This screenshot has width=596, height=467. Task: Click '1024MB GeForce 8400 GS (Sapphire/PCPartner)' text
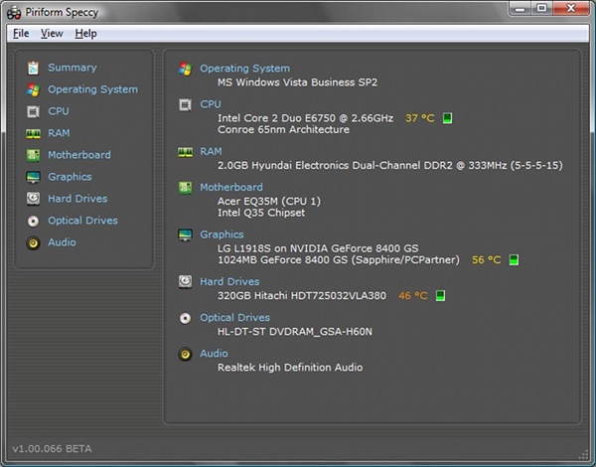(x=339, y=260)
